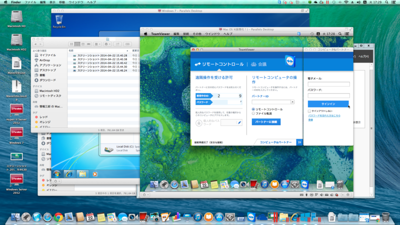Check the サインアウトしない checkbox

309,111
